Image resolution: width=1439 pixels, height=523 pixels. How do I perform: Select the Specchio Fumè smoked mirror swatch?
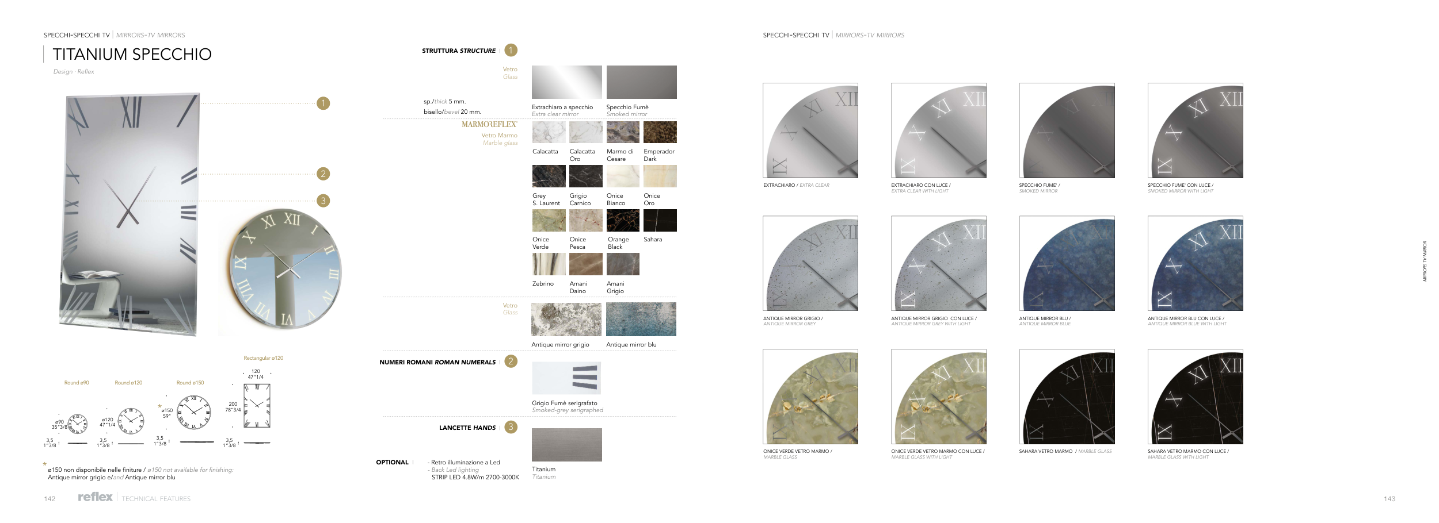pos(641,82)
